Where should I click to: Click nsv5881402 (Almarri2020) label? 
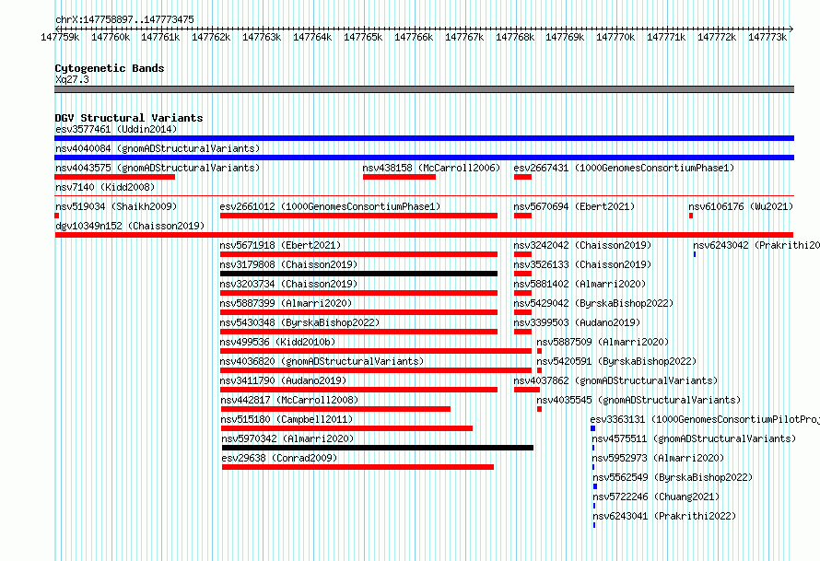pyautogui.click(x=580, y=284)
